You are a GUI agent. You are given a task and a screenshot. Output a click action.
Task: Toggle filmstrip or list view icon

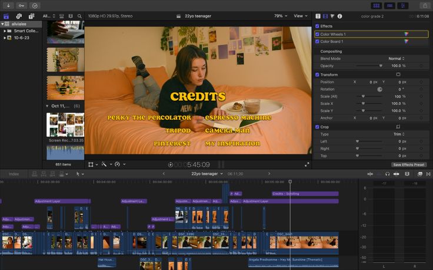(x=71, y=16)
